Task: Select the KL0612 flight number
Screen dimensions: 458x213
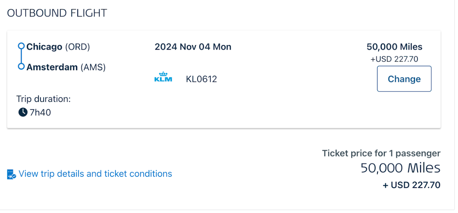Action: (201, 79)
